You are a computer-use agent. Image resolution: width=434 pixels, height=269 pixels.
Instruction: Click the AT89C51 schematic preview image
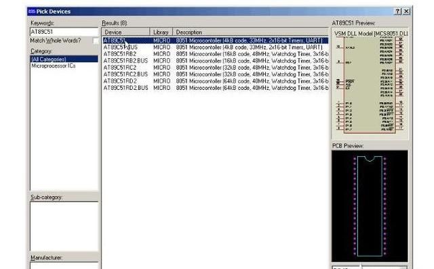tap(370, 84)
